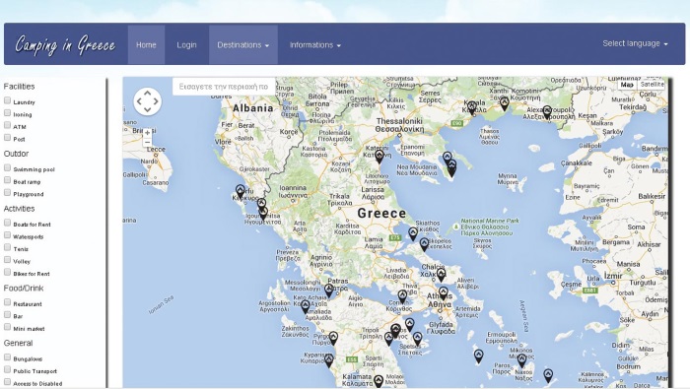Click the camping marker near Skiathos
This screenshot has width=690, height=389.
[413, 233]
